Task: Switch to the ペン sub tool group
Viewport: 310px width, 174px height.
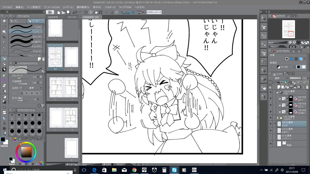Action: [18, 21]
